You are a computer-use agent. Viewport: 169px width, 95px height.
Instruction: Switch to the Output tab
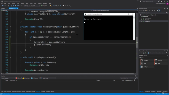click(43, 92)
